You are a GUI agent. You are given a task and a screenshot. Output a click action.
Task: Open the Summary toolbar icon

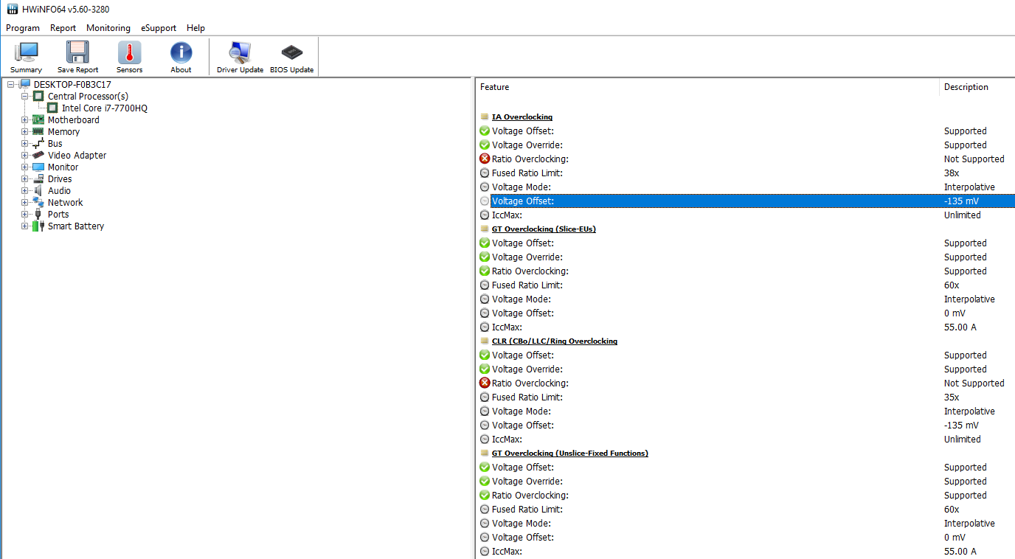point(27,53)
